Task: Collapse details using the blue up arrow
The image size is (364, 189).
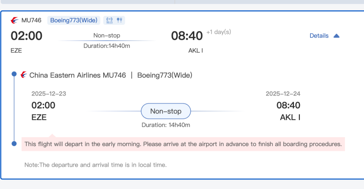Action: pyautogui.click(x=337, y=36)
